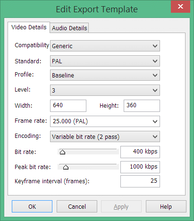Close the Edit Export Template dialog
Viewport: 194px width, 221px height.
pos(180,7)
